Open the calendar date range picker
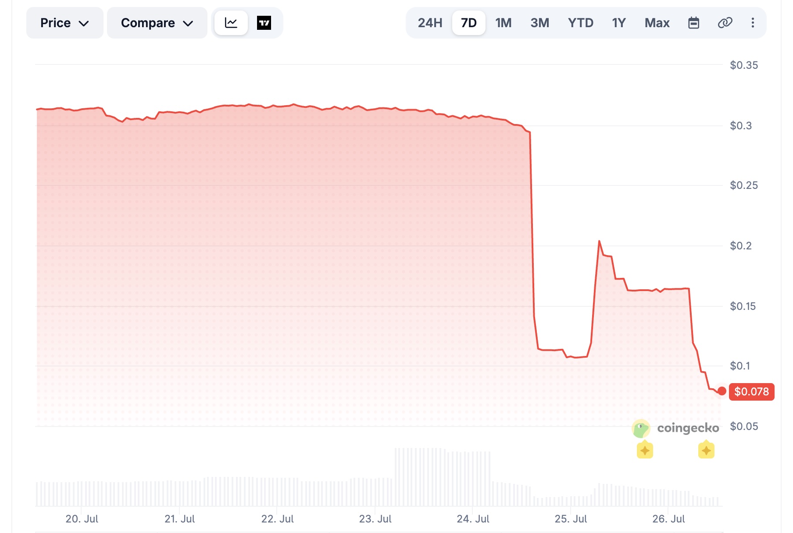Screen dimensions: 793x533 (x=693, y=23)
